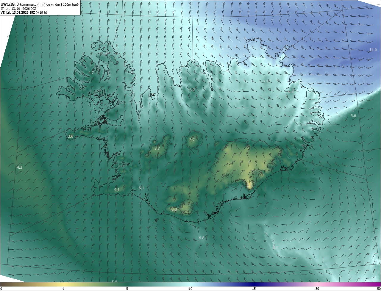Click the 3.7 value on Hofsjökull glacier

coord(192,140)
